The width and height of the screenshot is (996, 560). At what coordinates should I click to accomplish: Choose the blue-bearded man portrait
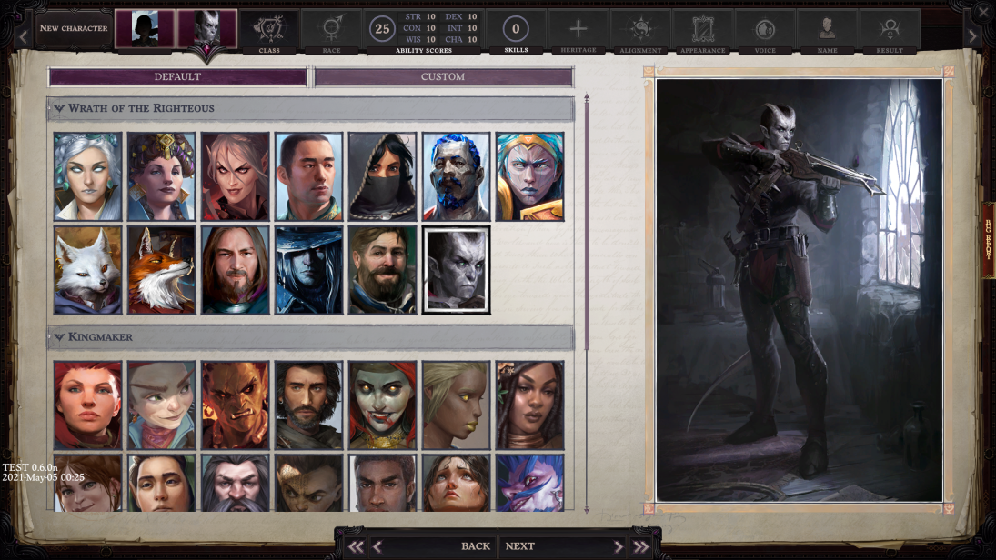456,176
